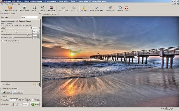Reset Pre-gamma with red arrow icon
179x111 pixels.
click(12, 104)
